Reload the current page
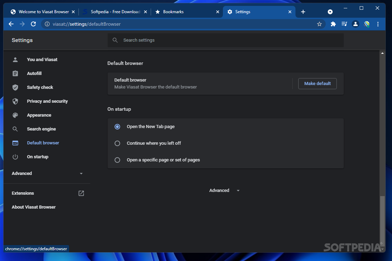The height and width of the screenshot is (261, 392). click(x=33, y=24)
